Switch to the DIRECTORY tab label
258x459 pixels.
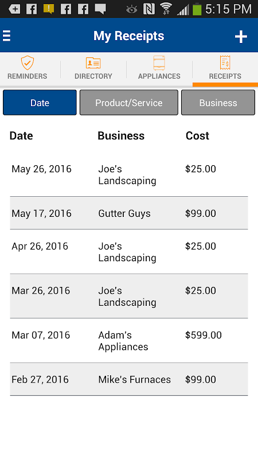[x=93, y=76]
